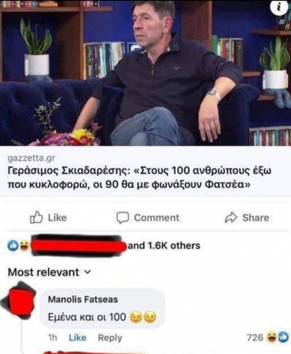This screenshot has width=291, height=354.
Task: View the 'and 1.6K others' reactions list
Action: pyautogui.click(x=164, y=246)
